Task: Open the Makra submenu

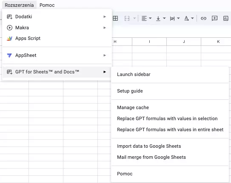Action: (57, 28)
